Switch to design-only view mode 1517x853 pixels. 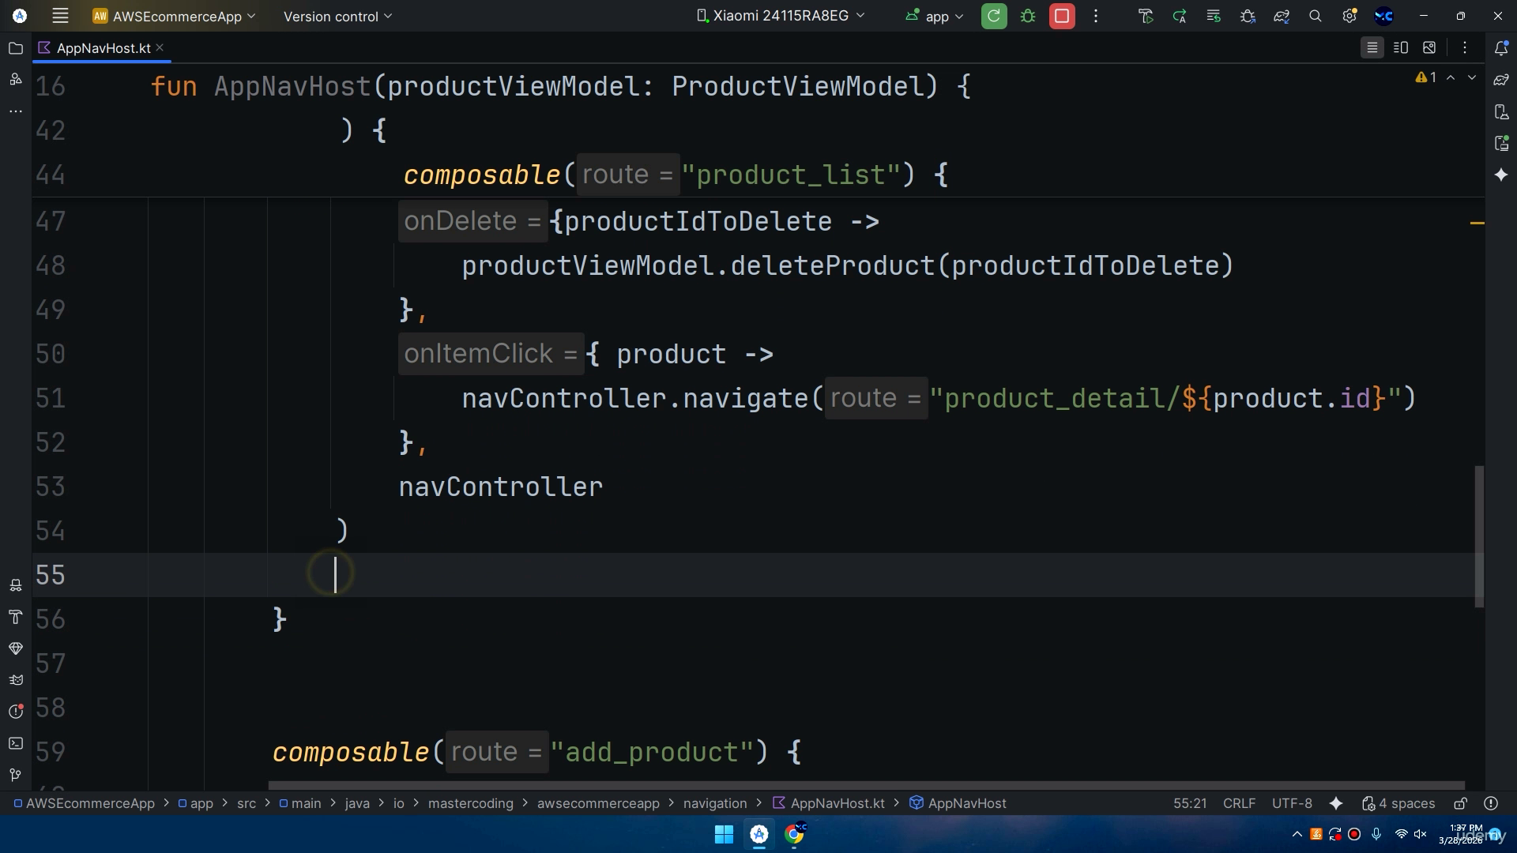[1429, 48]
